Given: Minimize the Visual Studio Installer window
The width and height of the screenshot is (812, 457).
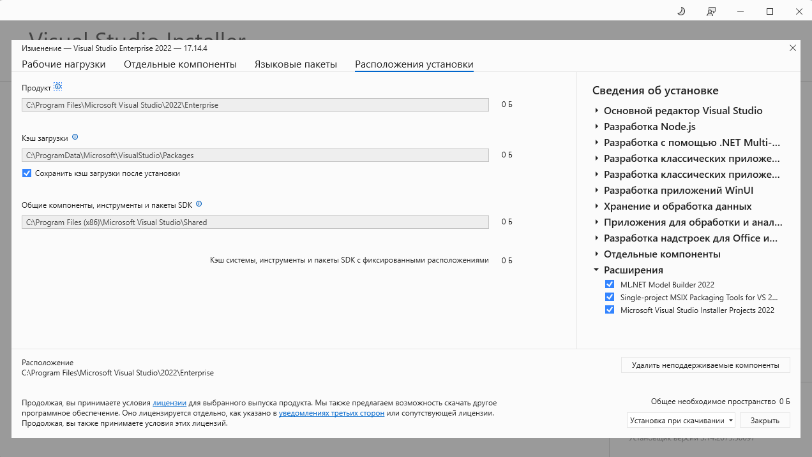Looking at the screenshot, I should point(741,11).
